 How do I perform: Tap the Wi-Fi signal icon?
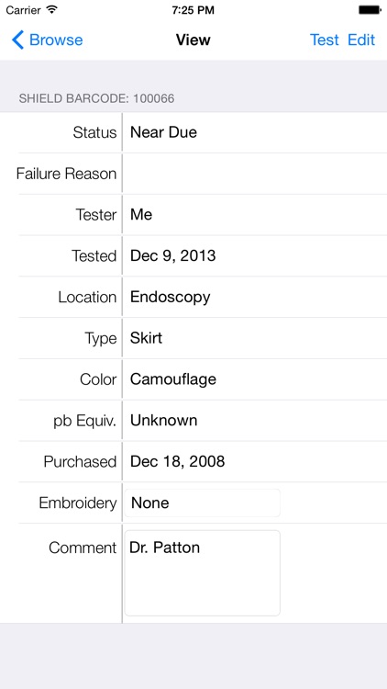coord(51,10)
